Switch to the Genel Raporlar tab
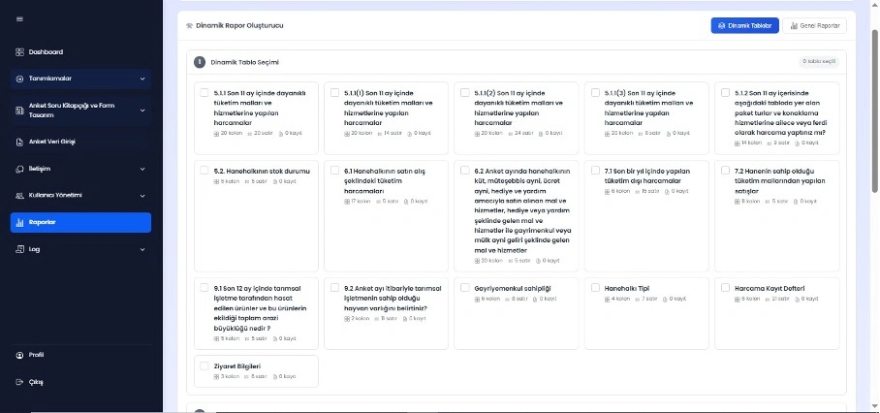Image resolution: width=880 pixels, height=413 pixels. (821, 25)
